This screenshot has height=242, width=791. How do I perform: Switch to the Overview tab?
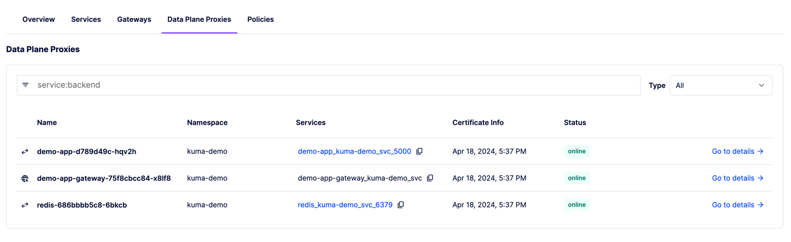[x=38, y=19]
